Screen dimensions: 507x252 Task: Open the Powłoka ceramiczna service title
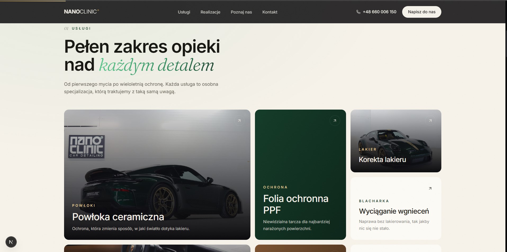[118, 217]
